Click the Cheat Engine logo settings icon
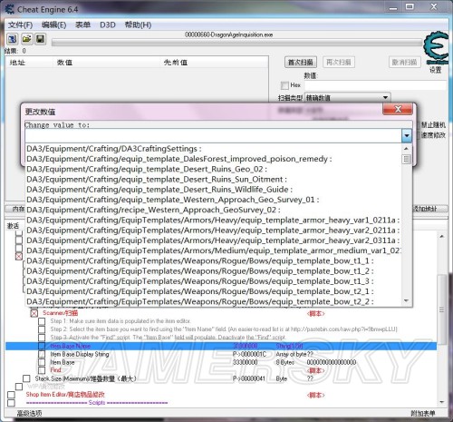The height and width of the screenshot is (422, 453). point(436,48)
